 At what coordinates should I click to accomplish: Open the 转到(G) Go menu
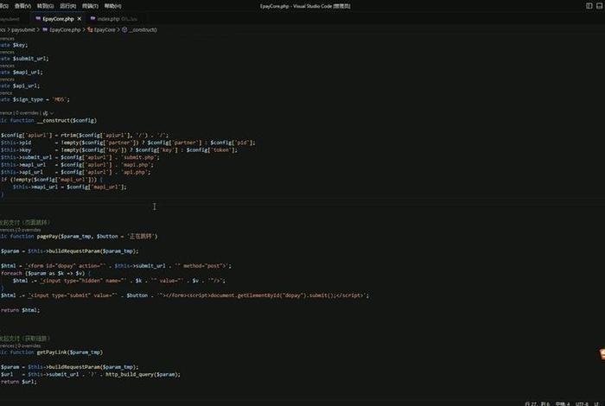pyautogui.click(x=45, y=6)
